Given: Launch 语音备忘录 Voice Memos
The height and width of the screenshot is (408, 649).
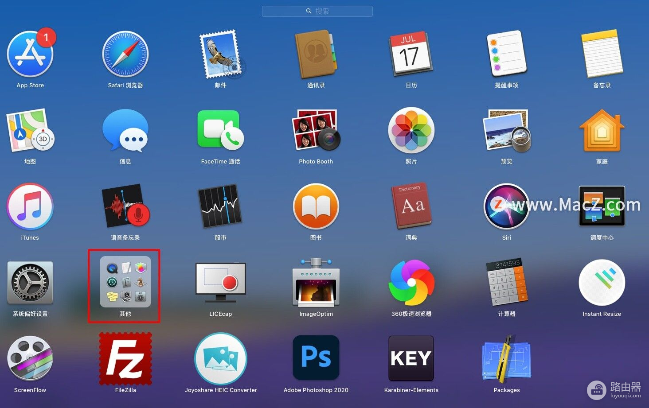Looking at the screenshot, I should click(x=125, y=206).
